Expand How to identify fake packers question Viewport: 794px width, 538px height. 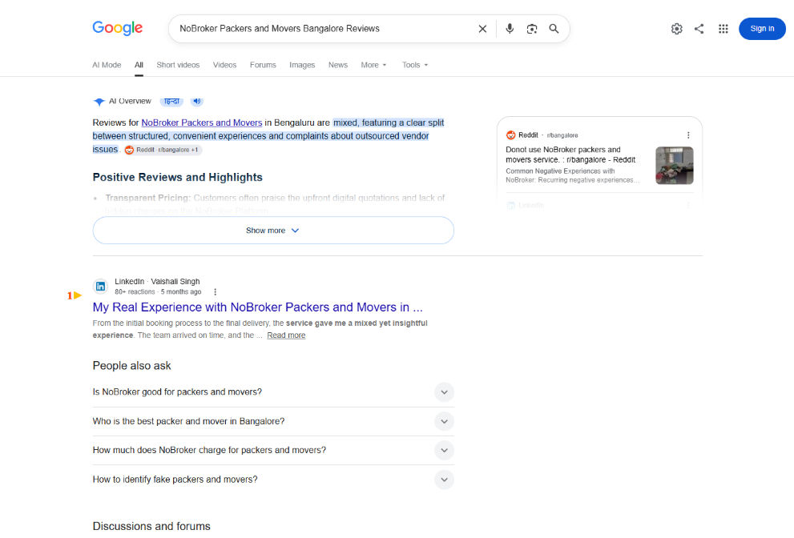click(273, 480)
